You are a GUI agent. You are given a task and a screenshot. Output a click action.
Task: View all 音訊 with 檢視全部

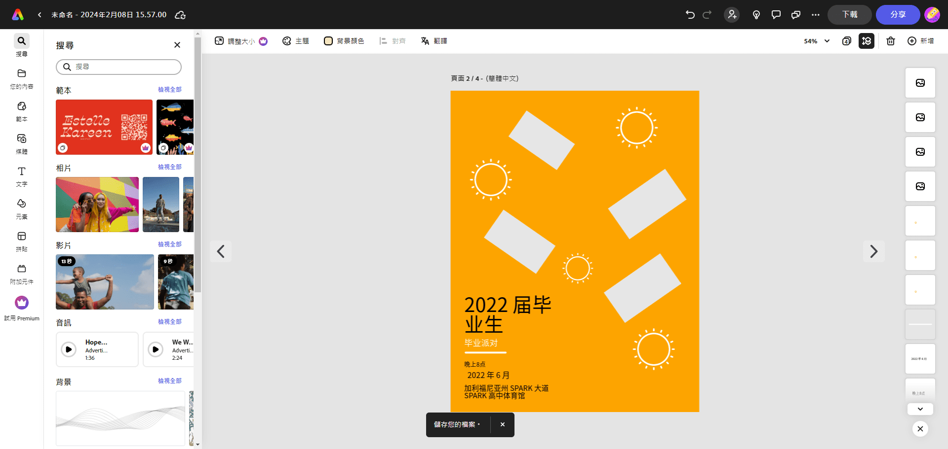pyautogui.click(x=170, y=322)
